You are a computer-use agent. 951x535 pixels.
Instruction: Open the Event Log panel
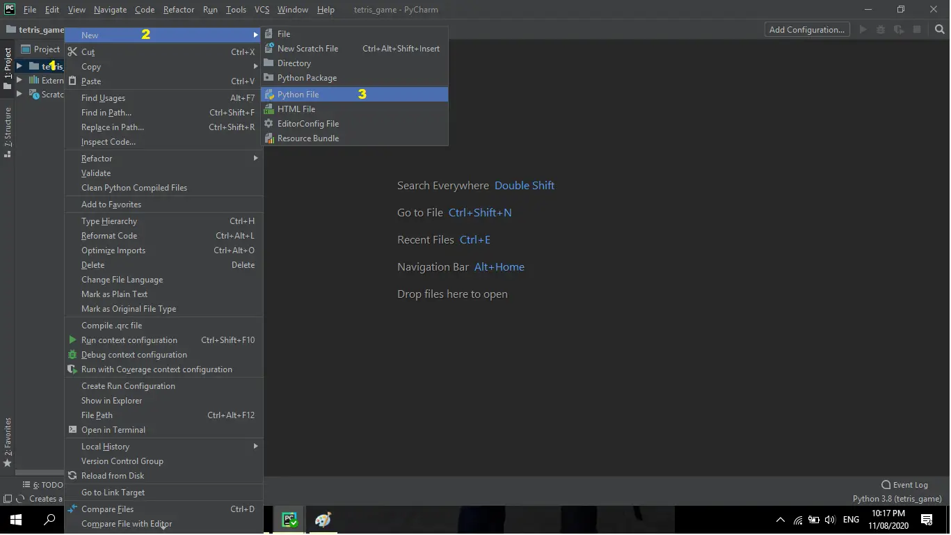pyautogui.click(x=904, y=485)
